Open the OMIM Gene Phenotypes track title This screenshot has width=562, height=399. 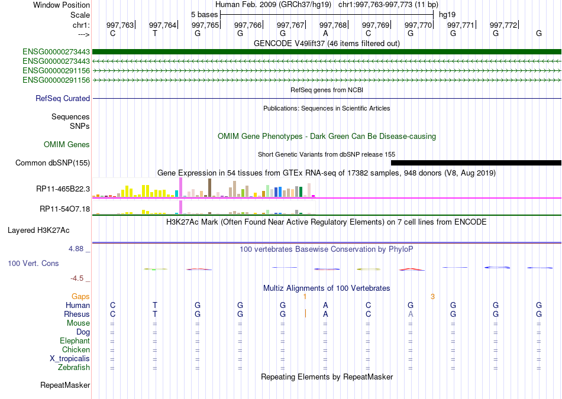click(327, 137)
